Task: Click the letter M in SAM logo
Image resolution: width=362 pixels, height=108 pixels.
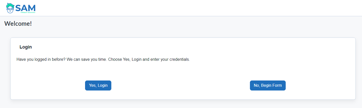Action: tap(32, 8)
